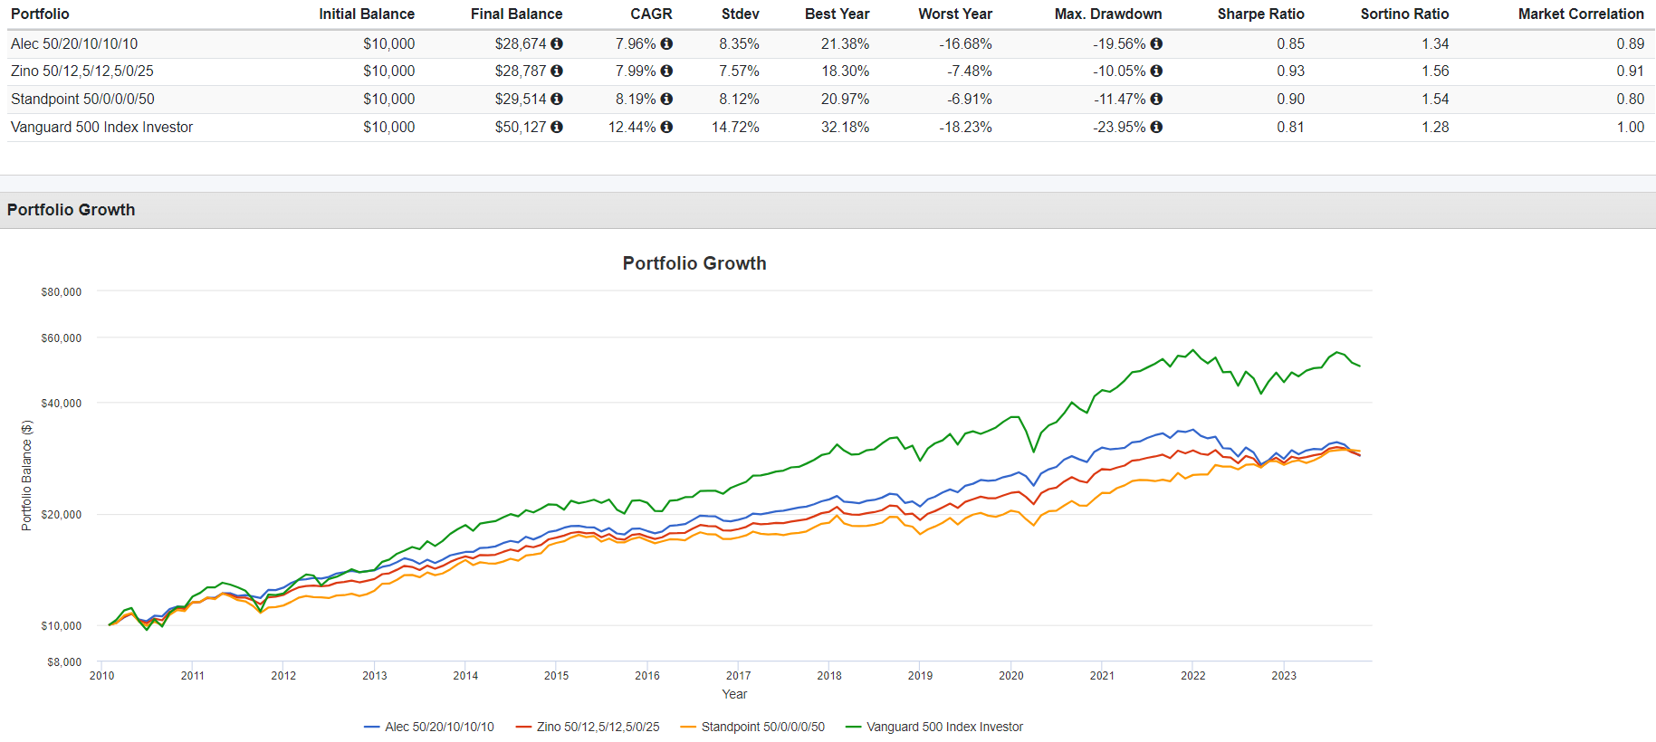Toggle Zino 50/12,5/12,5/0/25 legend entry below chart

[x=598, y=727]
